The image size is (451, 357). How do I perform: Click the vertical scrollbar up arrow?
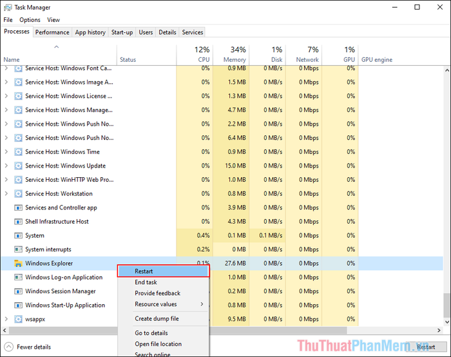[446, 70]
